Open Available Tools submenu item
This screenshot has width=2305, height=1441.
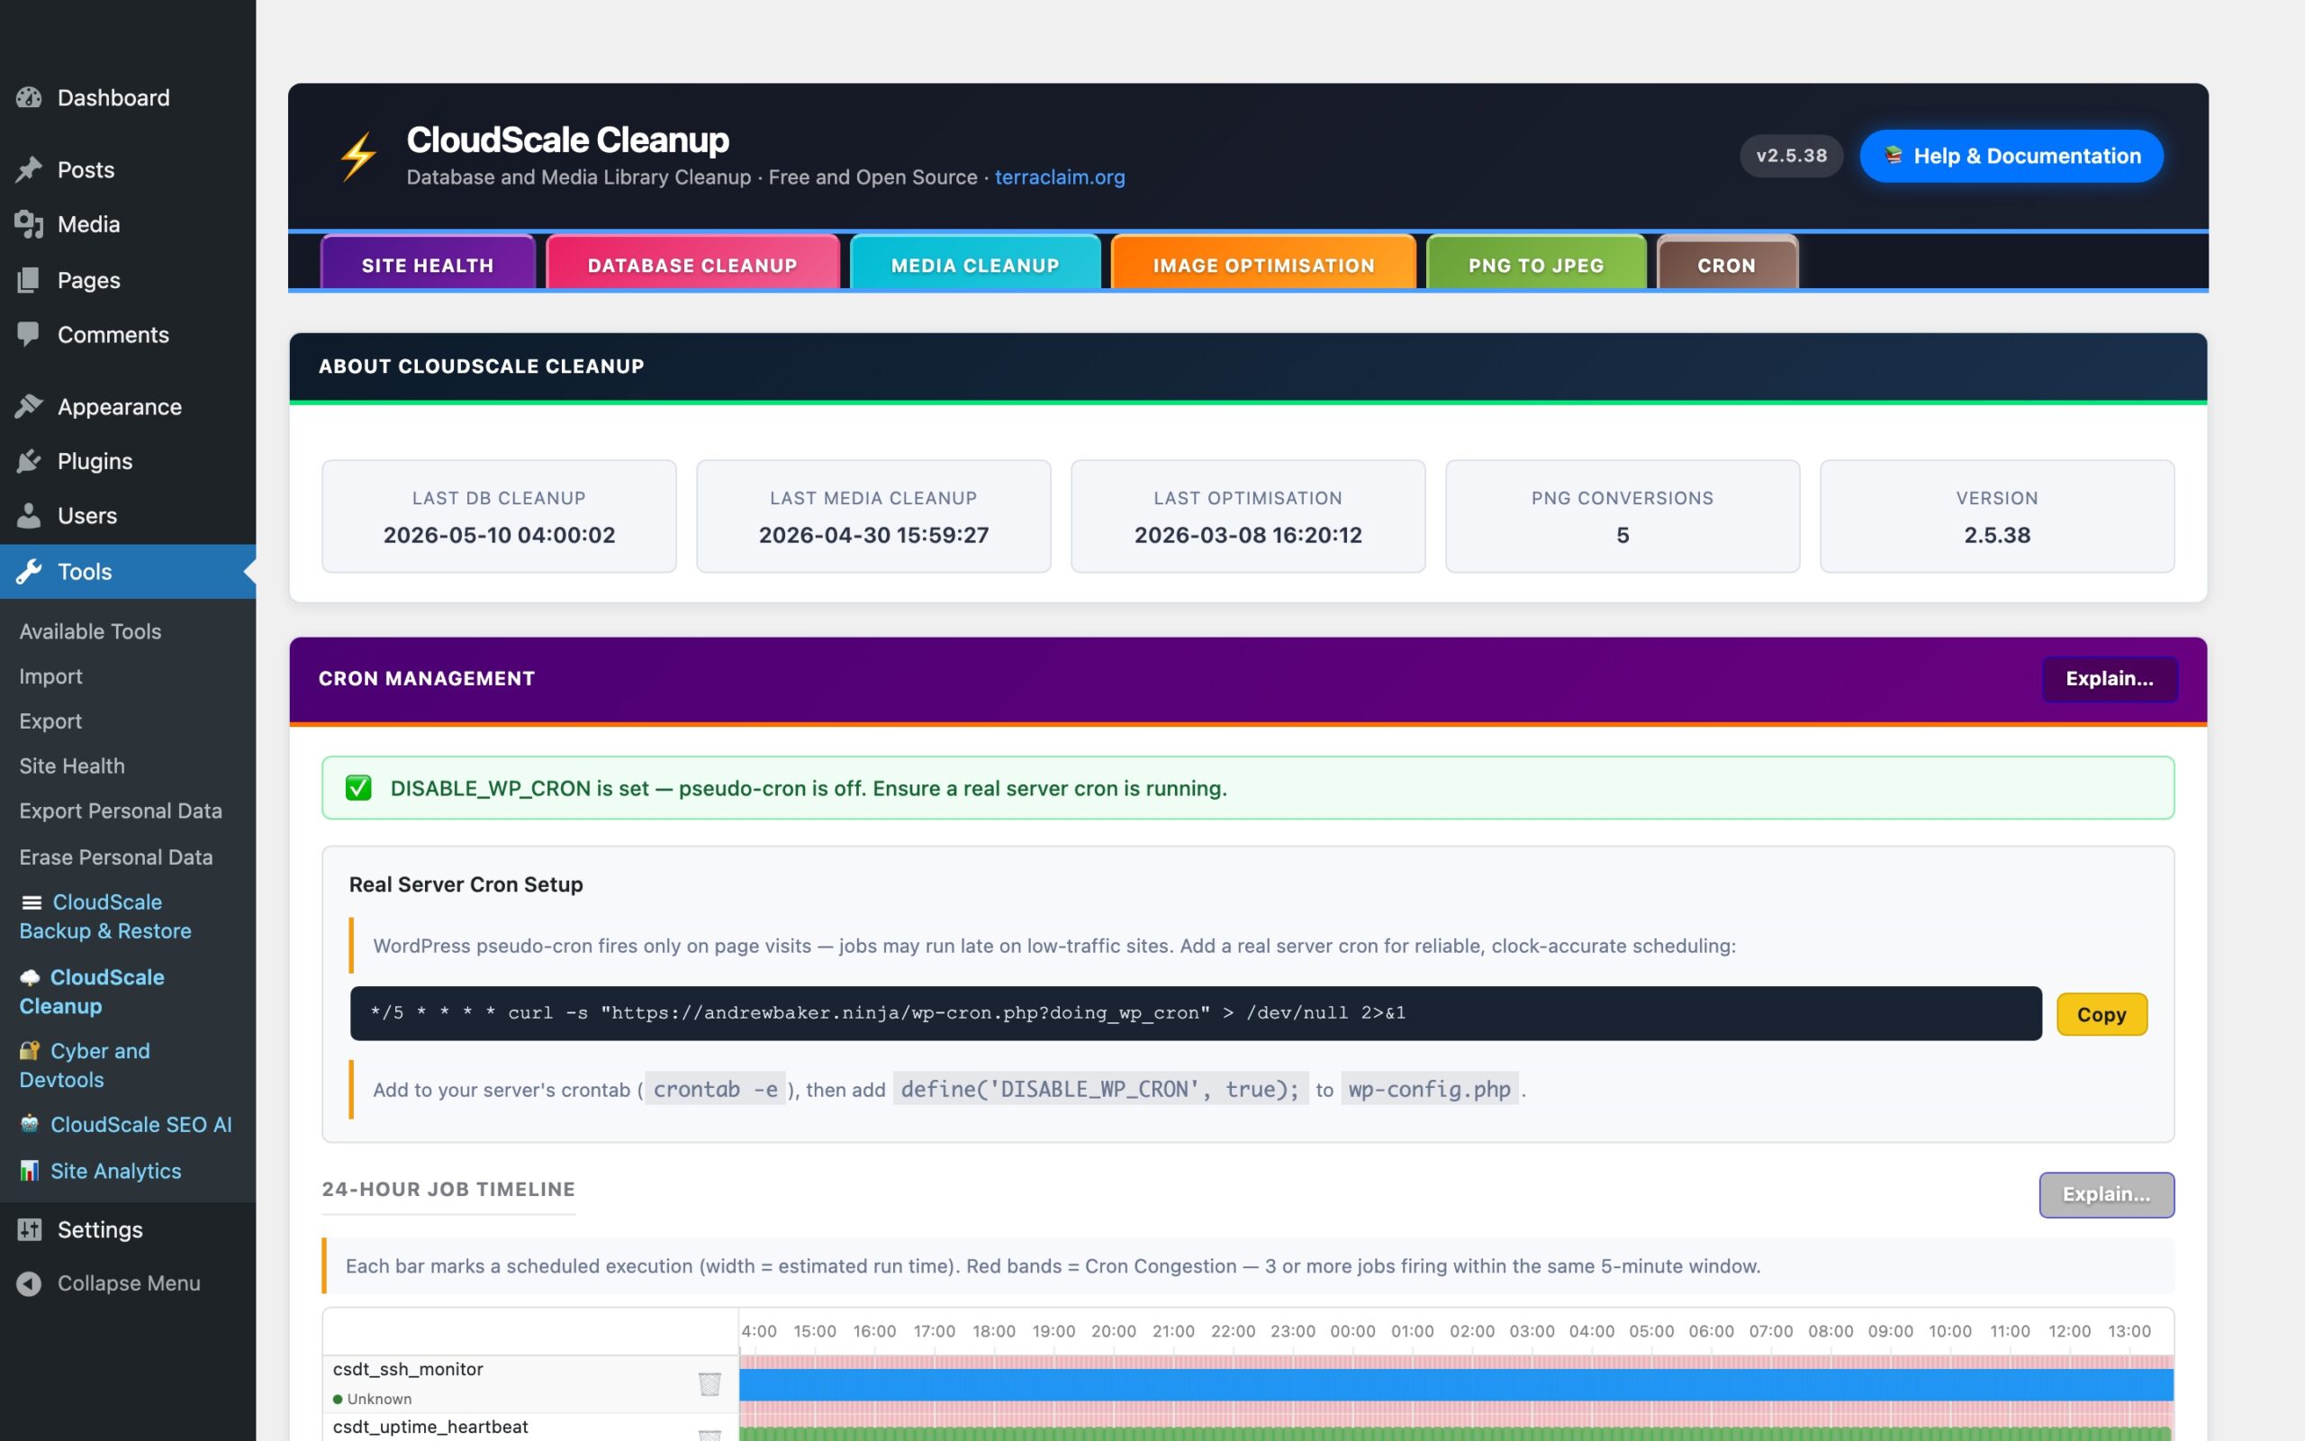(90, 631)
